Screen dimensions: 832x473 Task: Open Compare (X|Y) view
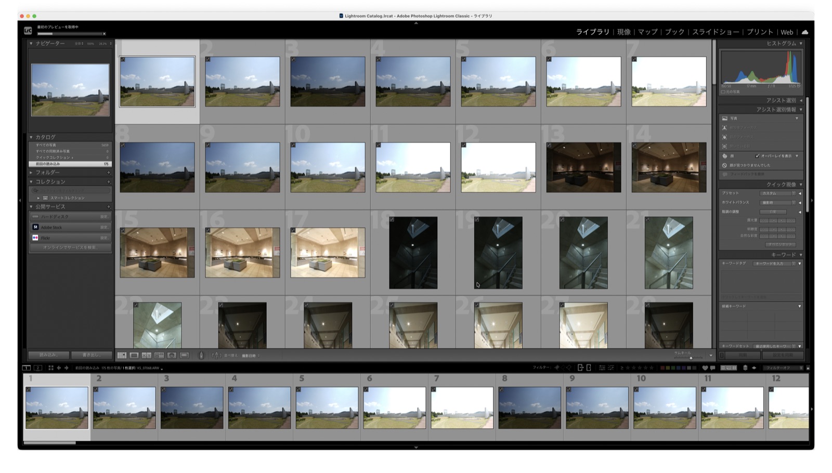[147, 355]
